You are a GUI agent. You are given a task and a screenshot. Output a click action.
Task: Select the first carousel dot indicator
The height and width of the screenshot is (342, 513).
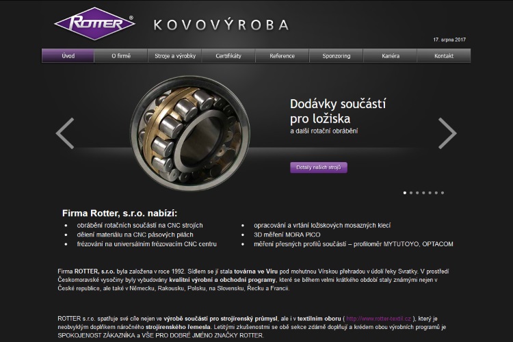pyautogui.click(x=405, y=193)
